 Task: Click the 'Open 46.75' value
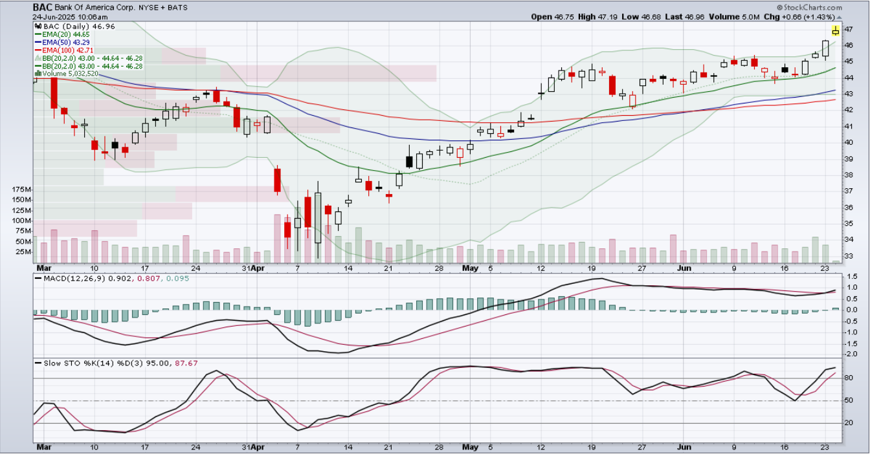pyautogui.click(x=552, y=17)
